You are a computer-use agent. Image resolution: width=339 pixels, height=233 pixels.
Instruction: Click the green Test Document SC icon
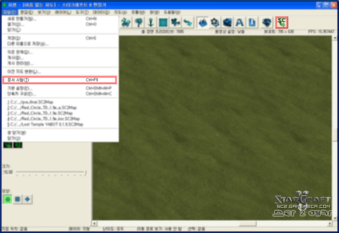[x=282, y=22]
